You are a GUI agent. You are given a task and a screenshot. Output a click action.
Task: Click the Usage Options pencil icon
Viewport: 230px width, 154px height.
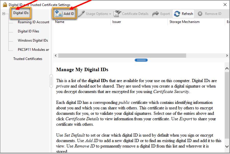81,14
